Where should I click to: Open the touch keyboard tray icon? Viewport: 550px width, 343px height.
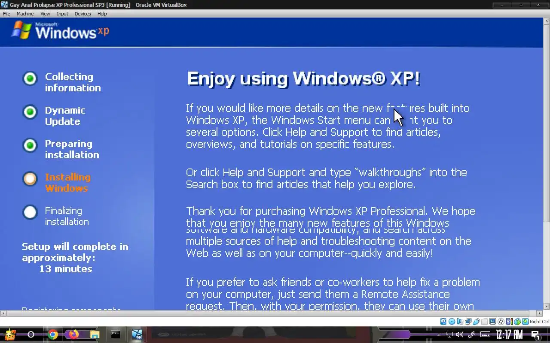[x=485, y=334]
